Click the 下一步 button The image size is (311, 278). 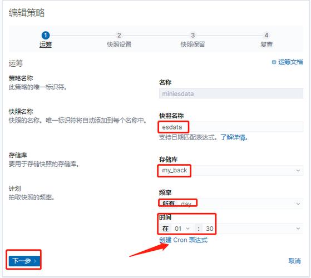click(24, 261)
